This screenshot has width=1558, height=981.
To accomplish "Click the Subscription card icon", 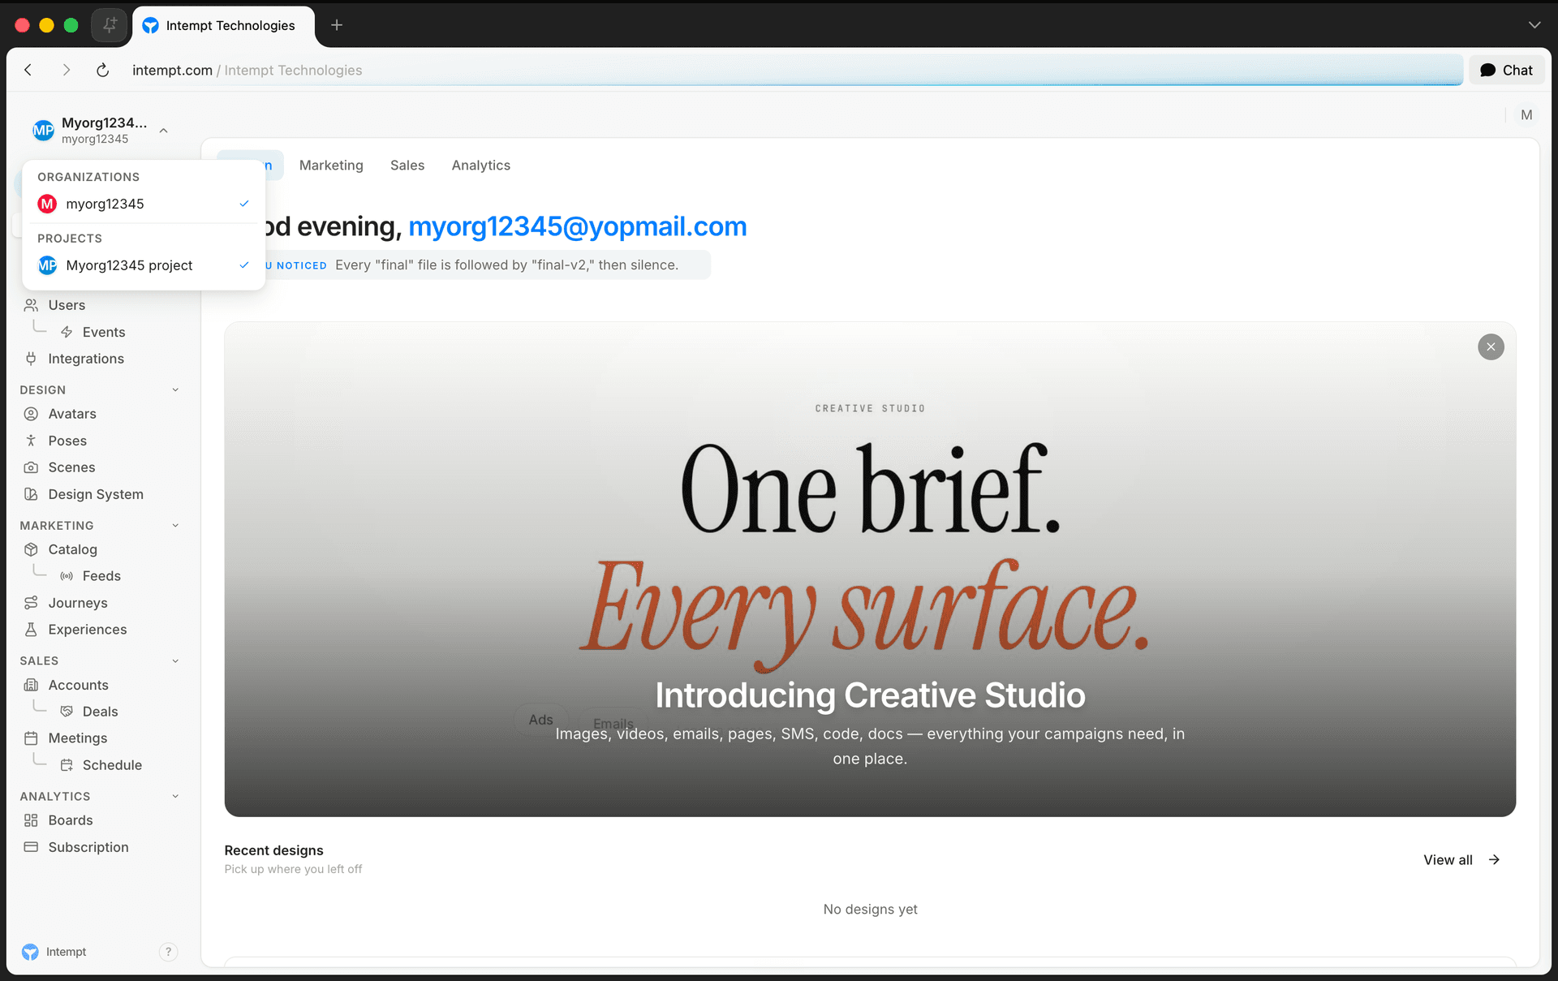I will (x=31, y=847).
